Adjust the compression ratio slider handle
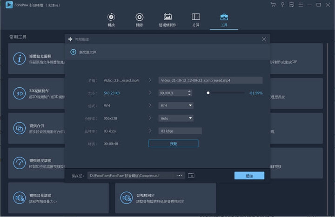 pyautogui.click(x=208, y=93)
